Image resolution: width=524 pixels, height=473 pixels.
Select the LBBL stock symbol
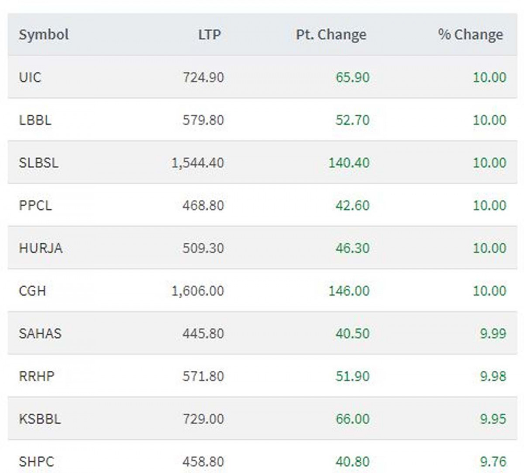[x=35, y=120]
